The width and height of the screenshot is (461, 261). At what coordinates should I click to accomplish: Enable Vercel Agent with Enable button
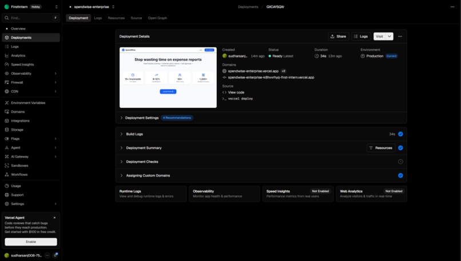(x=31, y=242)
